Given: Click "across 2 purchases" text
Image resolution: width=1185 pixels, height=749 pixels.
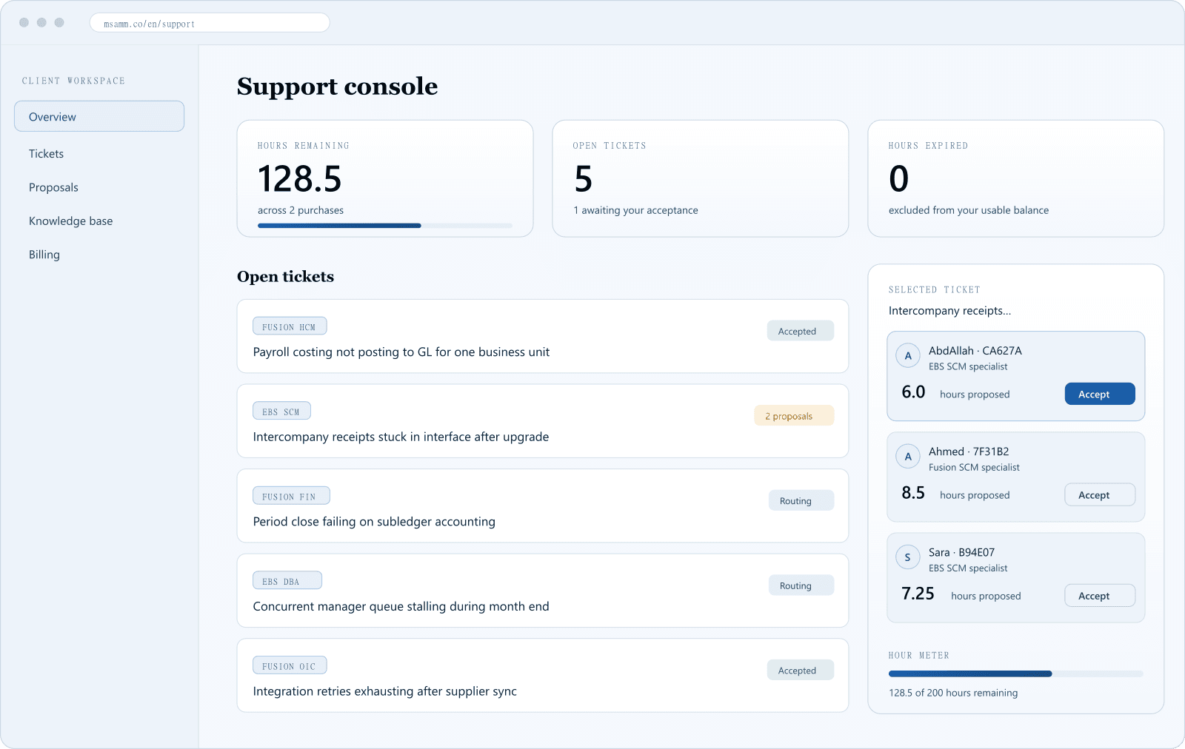Looking at the screenshot, I should pyautogui.click(x=301, y=210).
